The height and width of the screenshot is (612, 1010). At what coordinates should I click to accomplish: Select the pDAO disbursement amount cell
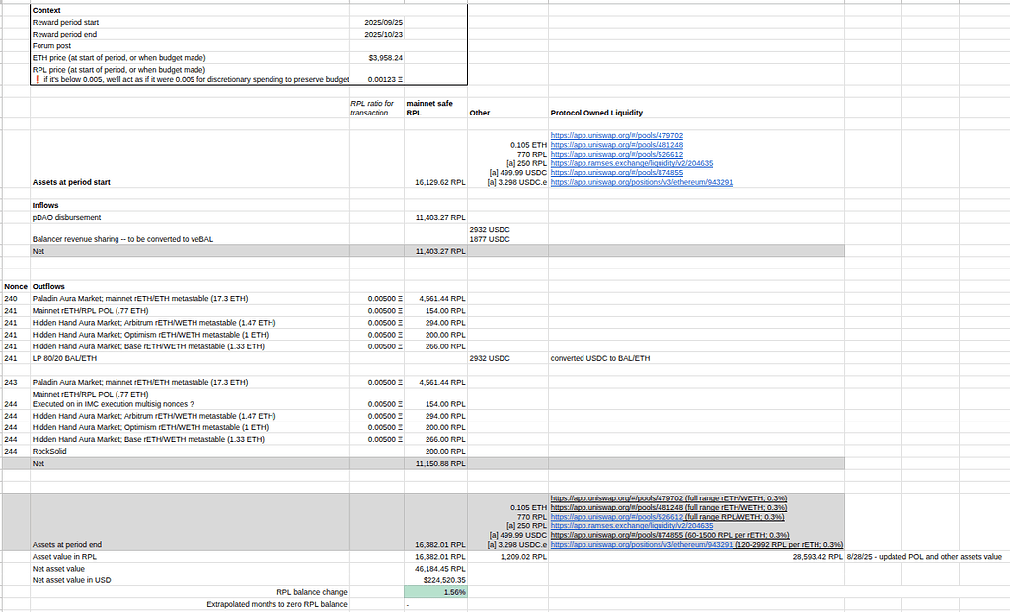437,217
